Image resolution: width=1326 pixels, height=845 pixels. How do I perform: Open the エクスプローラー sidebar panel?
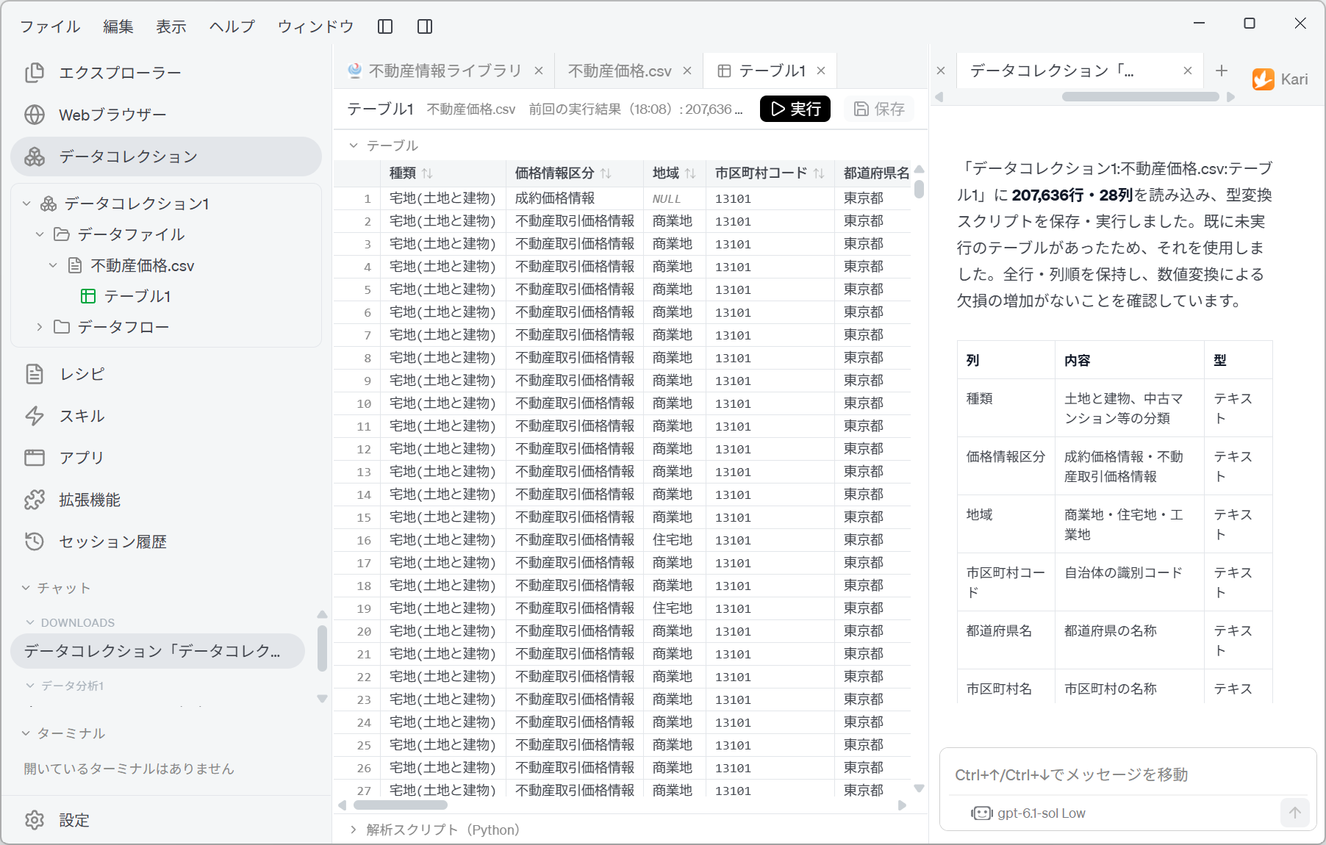click(166, 73)
